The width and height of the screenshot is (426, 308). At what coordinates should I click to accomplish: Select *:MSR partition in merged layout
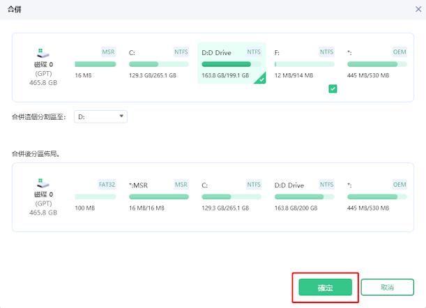point(158,197)
